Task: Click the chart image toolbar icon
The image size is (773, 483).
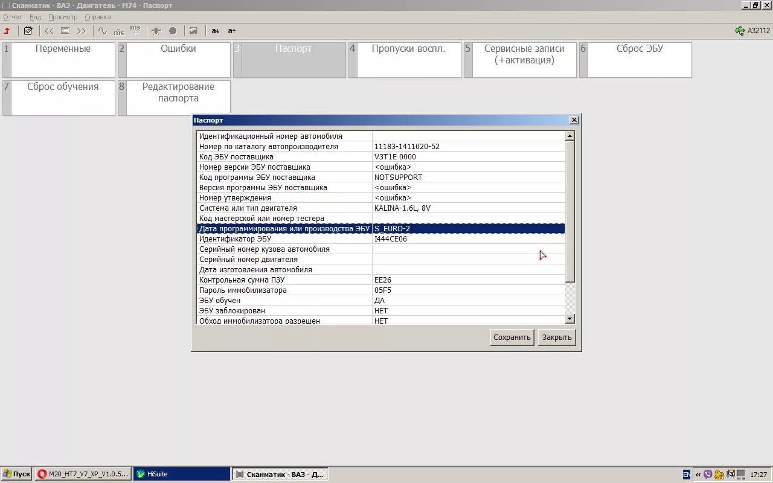Action: (193, 31)
